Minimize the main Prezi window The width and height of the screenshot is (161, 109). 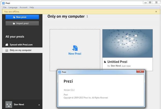pos(145,3)
